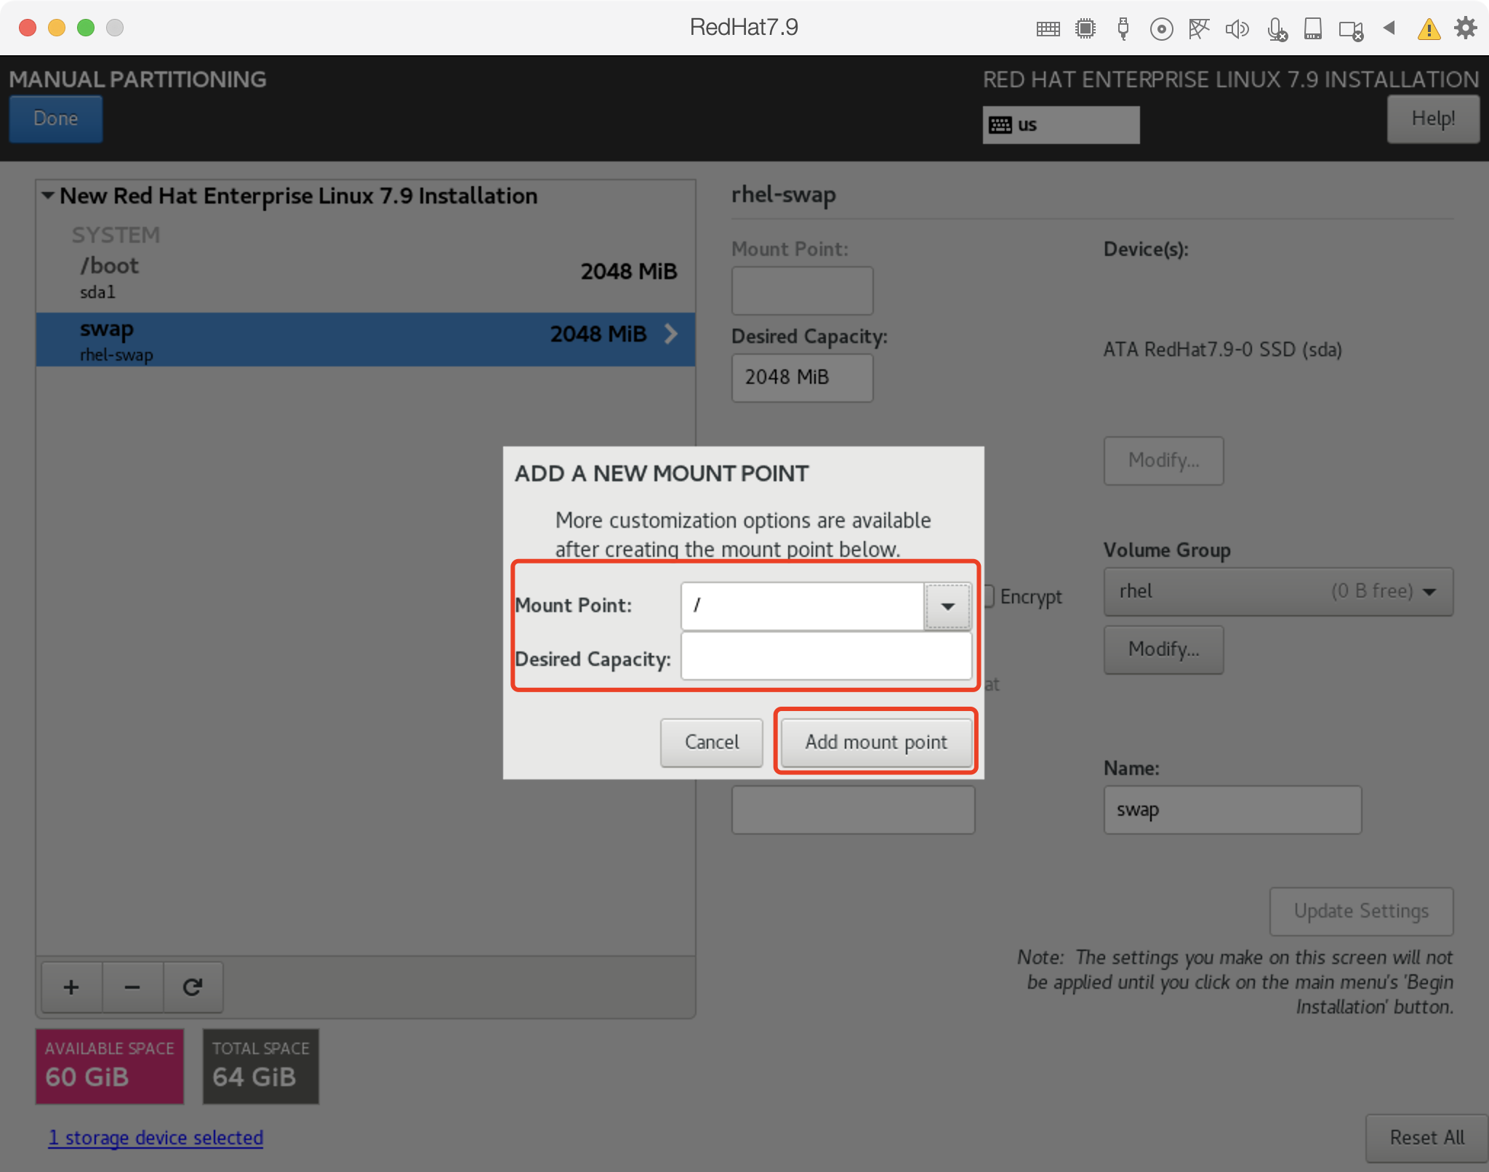
Task: Click the yellow warning triangle icon
Action: pyautogui.click(x=1429, y=29)
